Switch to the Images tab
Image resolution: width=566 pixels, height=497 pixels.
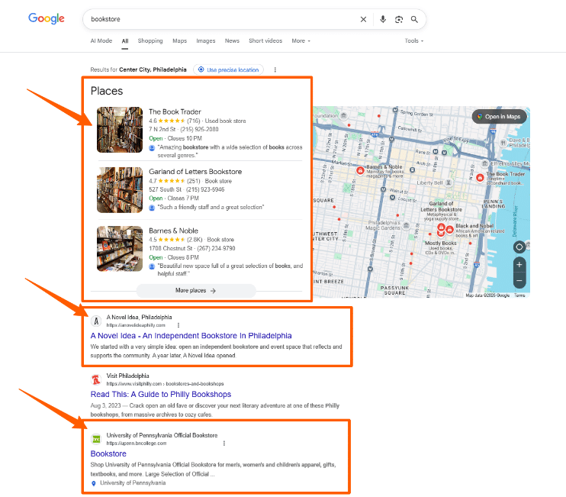pos(206,40)
